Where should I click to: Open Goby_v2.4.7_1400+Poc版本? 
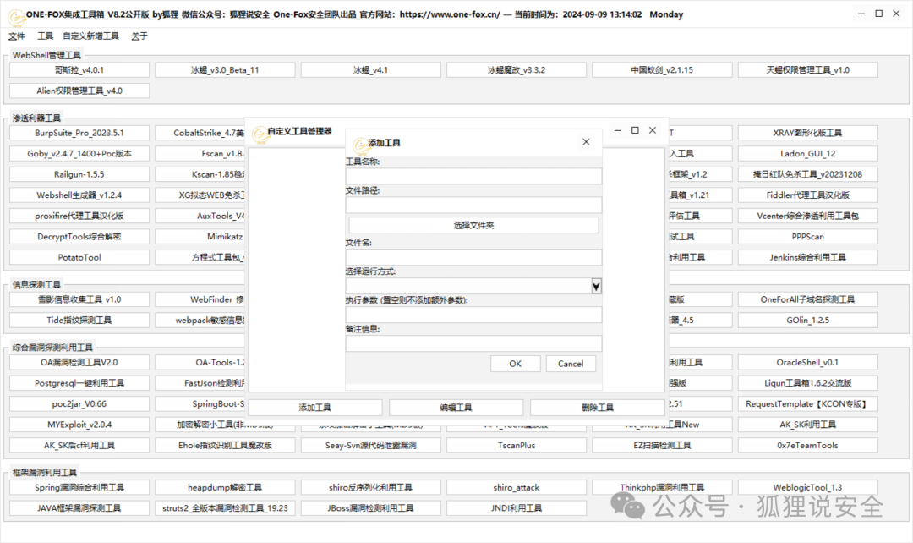[x=79, y=154]
